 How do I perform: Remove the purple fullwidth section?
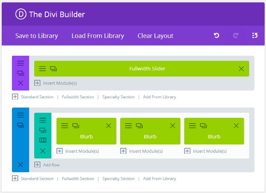tap(20, 83)
